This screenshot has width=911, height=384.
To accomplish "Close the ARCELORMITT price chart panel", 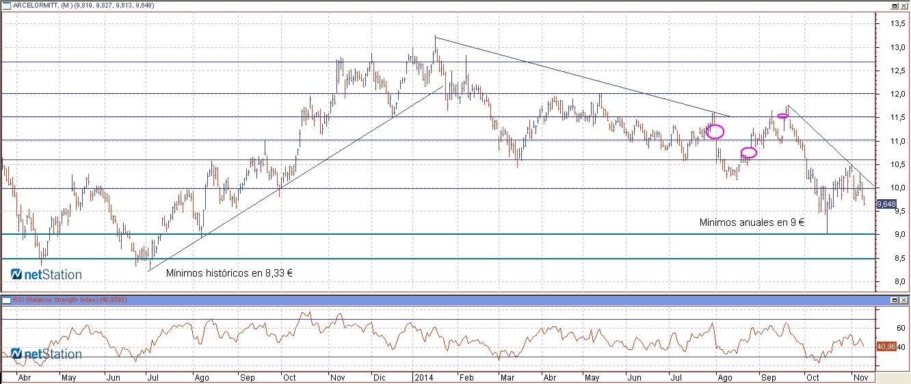I will coord(903,5).
